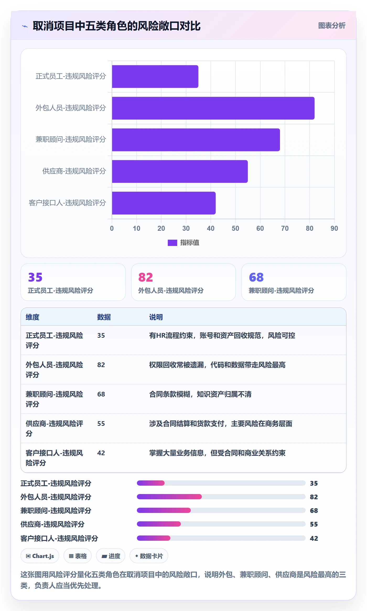The image size is (367, 611).
Task: Click the 外包人员 bar in the chart
Action: tap(213, 108)
